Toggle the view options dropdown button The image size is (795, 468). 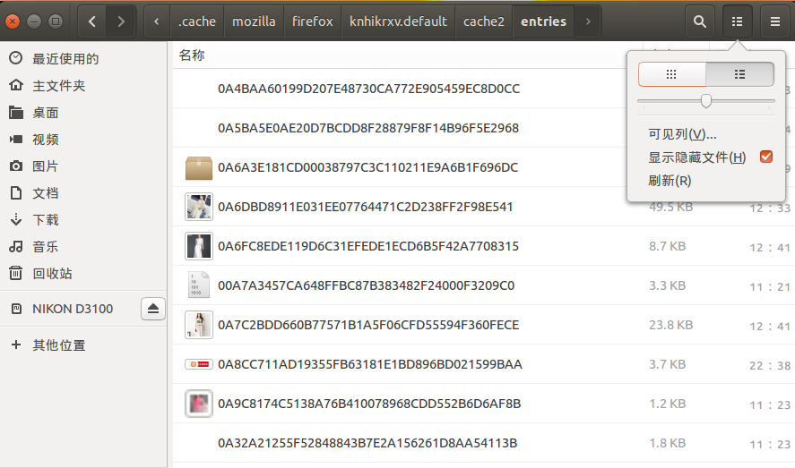(x=738, y=21)
